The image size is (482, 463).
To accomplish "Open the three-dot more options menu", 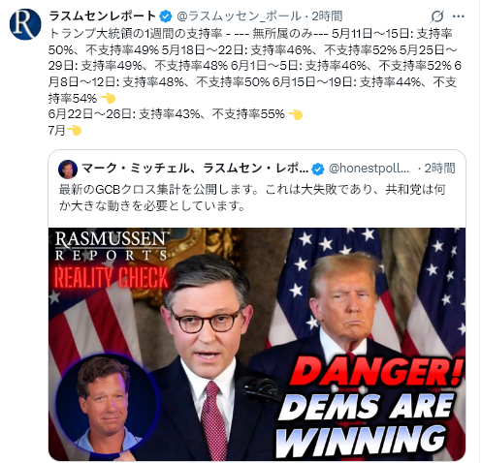I will [x=459, y=16].
